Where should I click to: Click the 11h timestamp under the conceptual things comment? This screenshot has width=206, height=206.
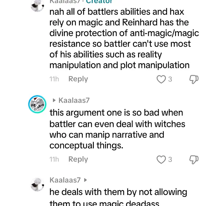coord(54,159)
